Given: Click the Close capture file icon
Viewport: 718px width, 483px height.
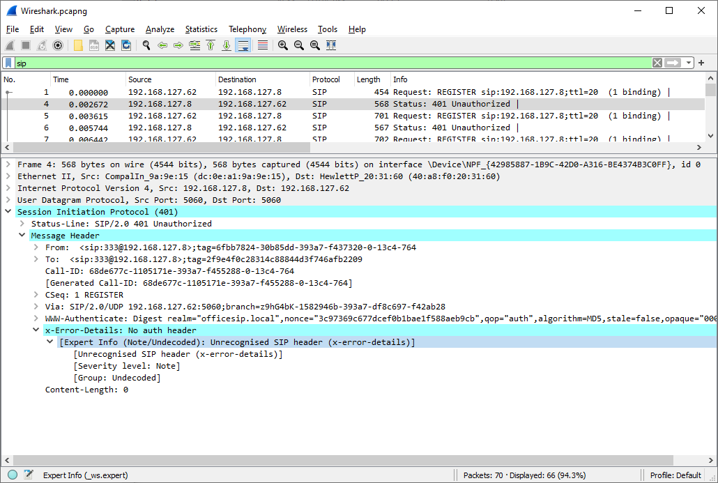Looking at the screenshot, I should [x=109, y=45].
